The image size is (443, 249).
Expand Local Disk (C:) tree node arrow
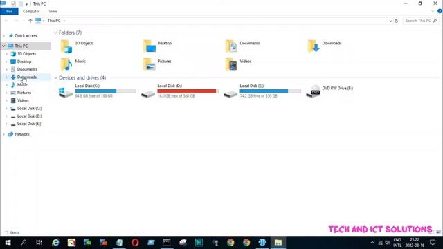pyautogui.click(x=6, y=109)
